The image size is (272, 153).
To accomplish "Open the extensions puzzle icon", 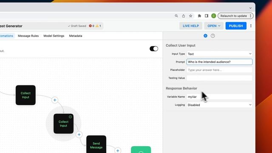I will [x=199, y=16].
